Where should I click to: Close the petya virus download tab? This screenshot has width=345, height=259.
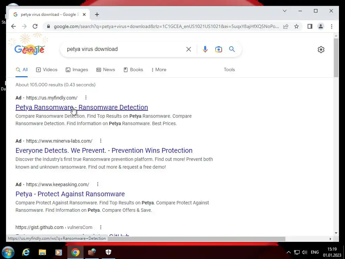click(84, 15)
